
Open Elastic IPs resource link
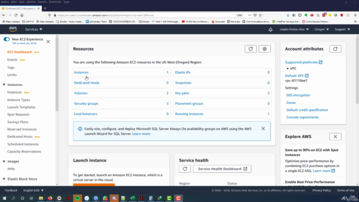[183, 72]
